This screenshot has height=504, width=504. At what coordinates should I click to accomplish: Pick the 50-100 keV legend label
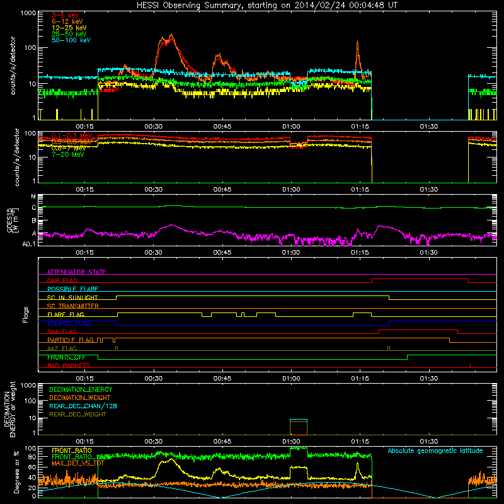pyautogui.click(x=71, y=40)
